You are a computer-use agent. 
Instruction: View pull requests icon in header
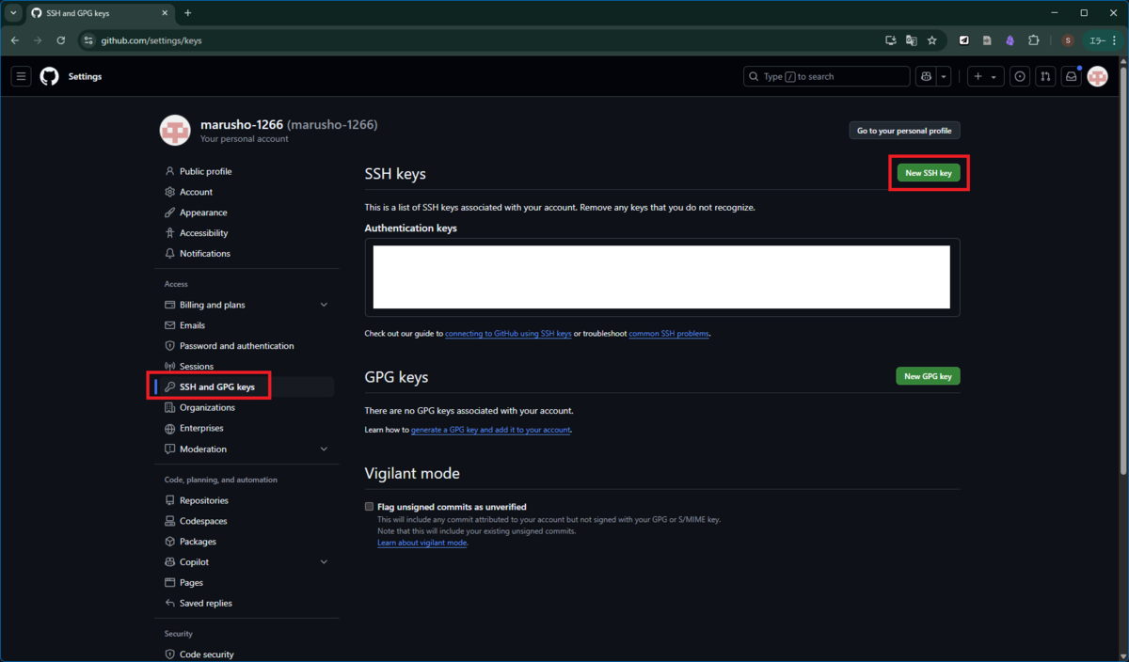(x=1045, y=76)
